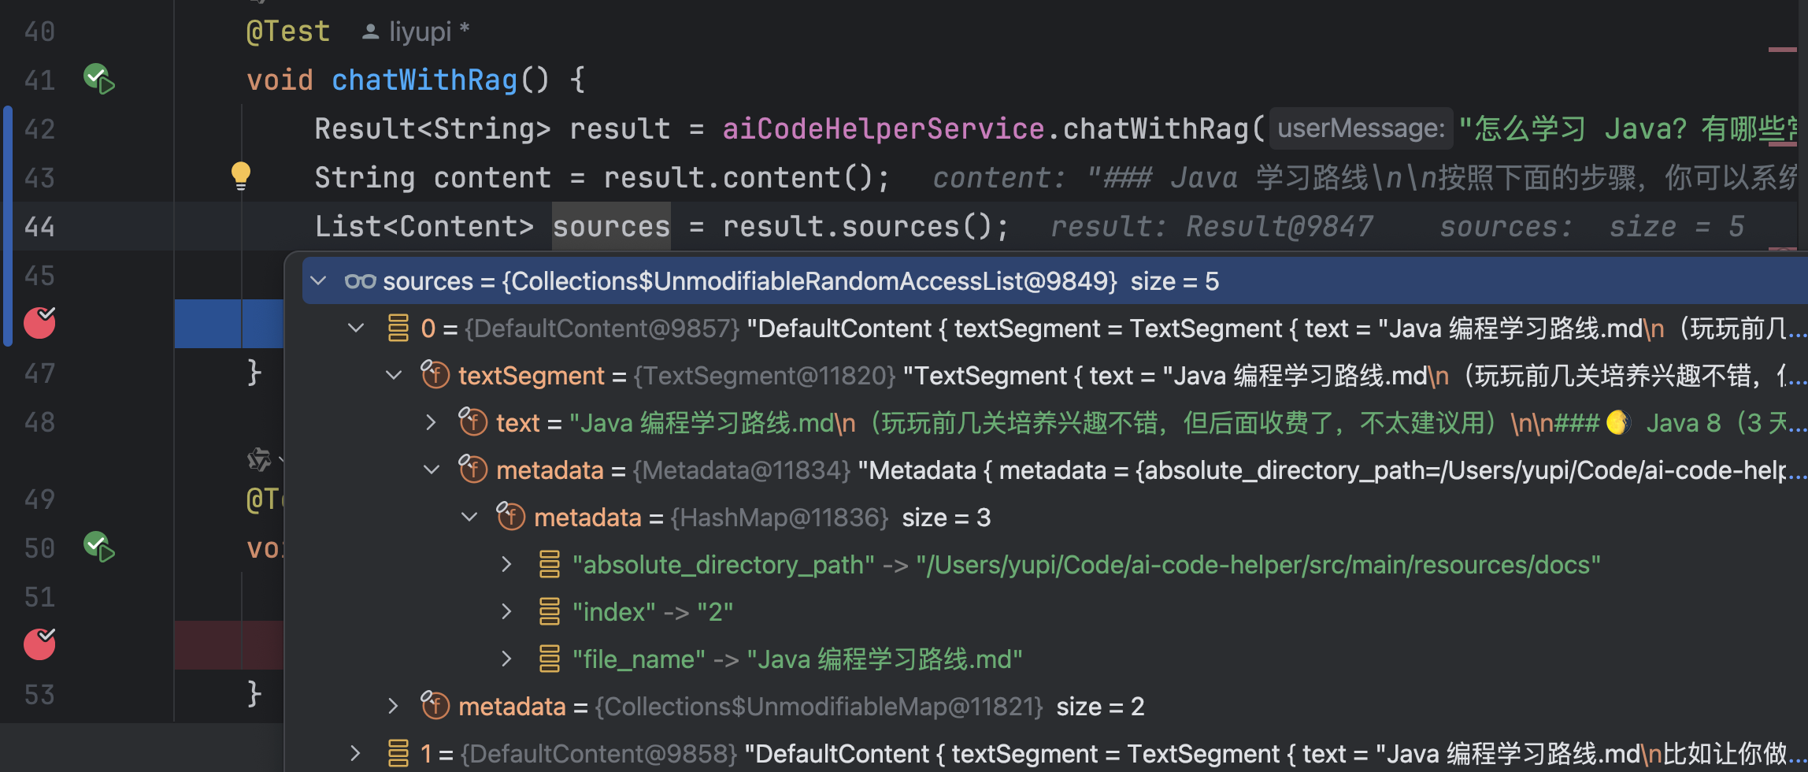Click the file_name map entry icon
This screenshot has height=772, width=1808.
click(x=549, y=659)
